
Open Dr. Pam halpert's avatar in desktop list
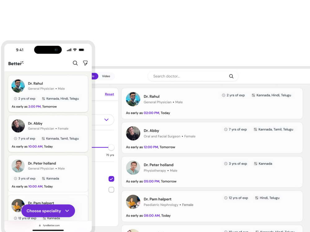[x=133, y=202]
